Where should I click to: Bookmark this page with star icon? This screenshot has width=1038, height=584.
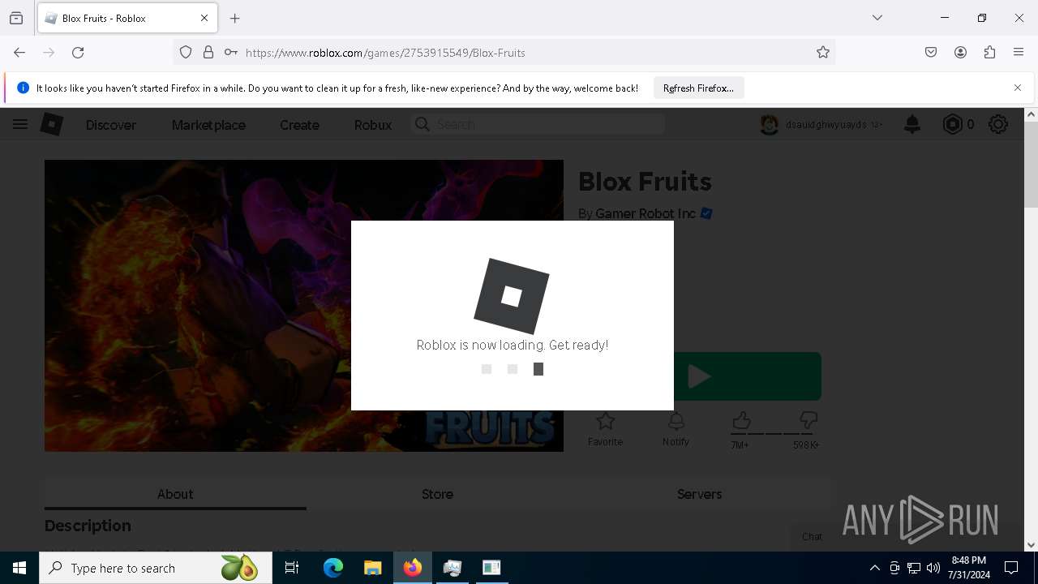point(823,52)
